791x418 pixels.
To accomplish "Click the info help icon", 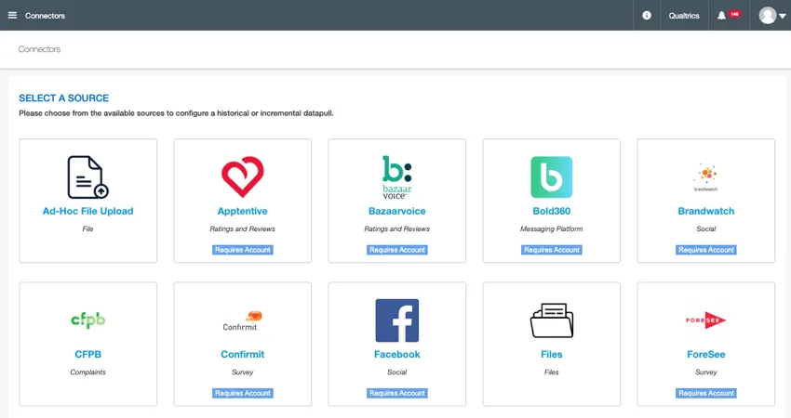I will 647,16.
